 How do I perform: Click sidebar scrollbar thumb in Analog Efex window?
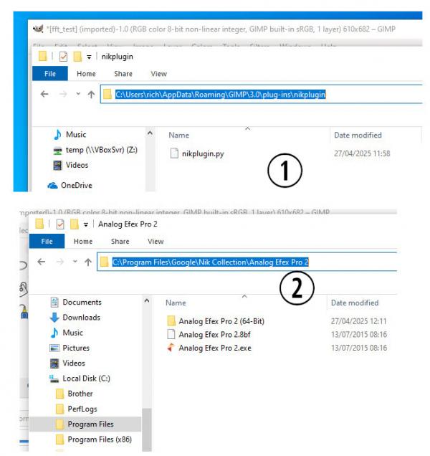[147, 429]
